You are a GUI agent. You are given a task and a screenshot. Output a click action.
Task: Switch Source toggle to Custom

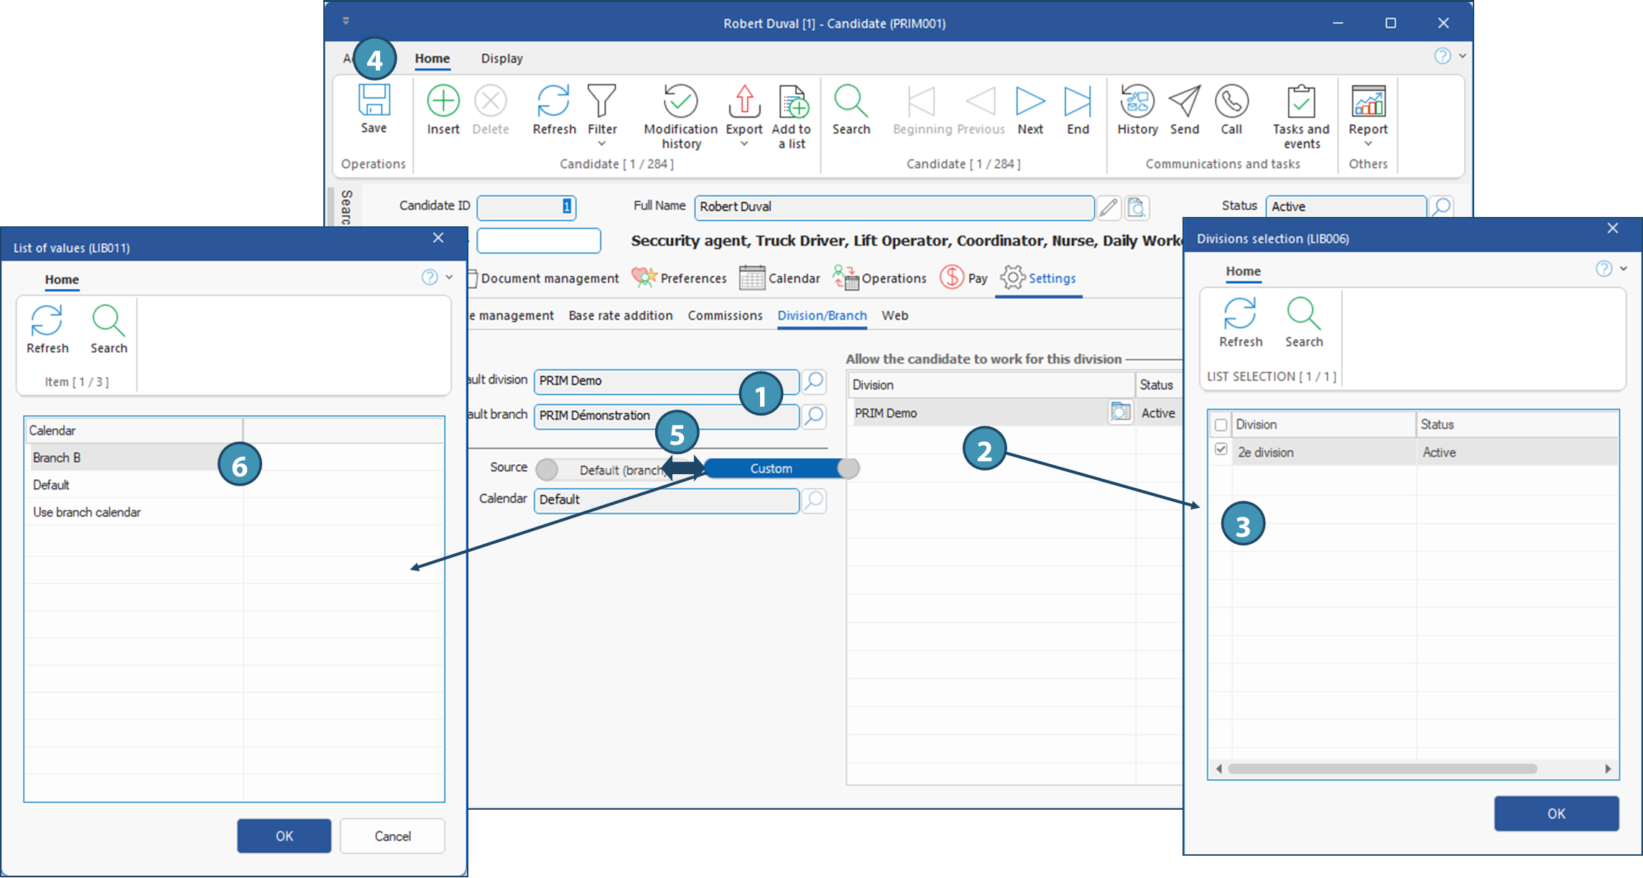click(x=771, y=468)
